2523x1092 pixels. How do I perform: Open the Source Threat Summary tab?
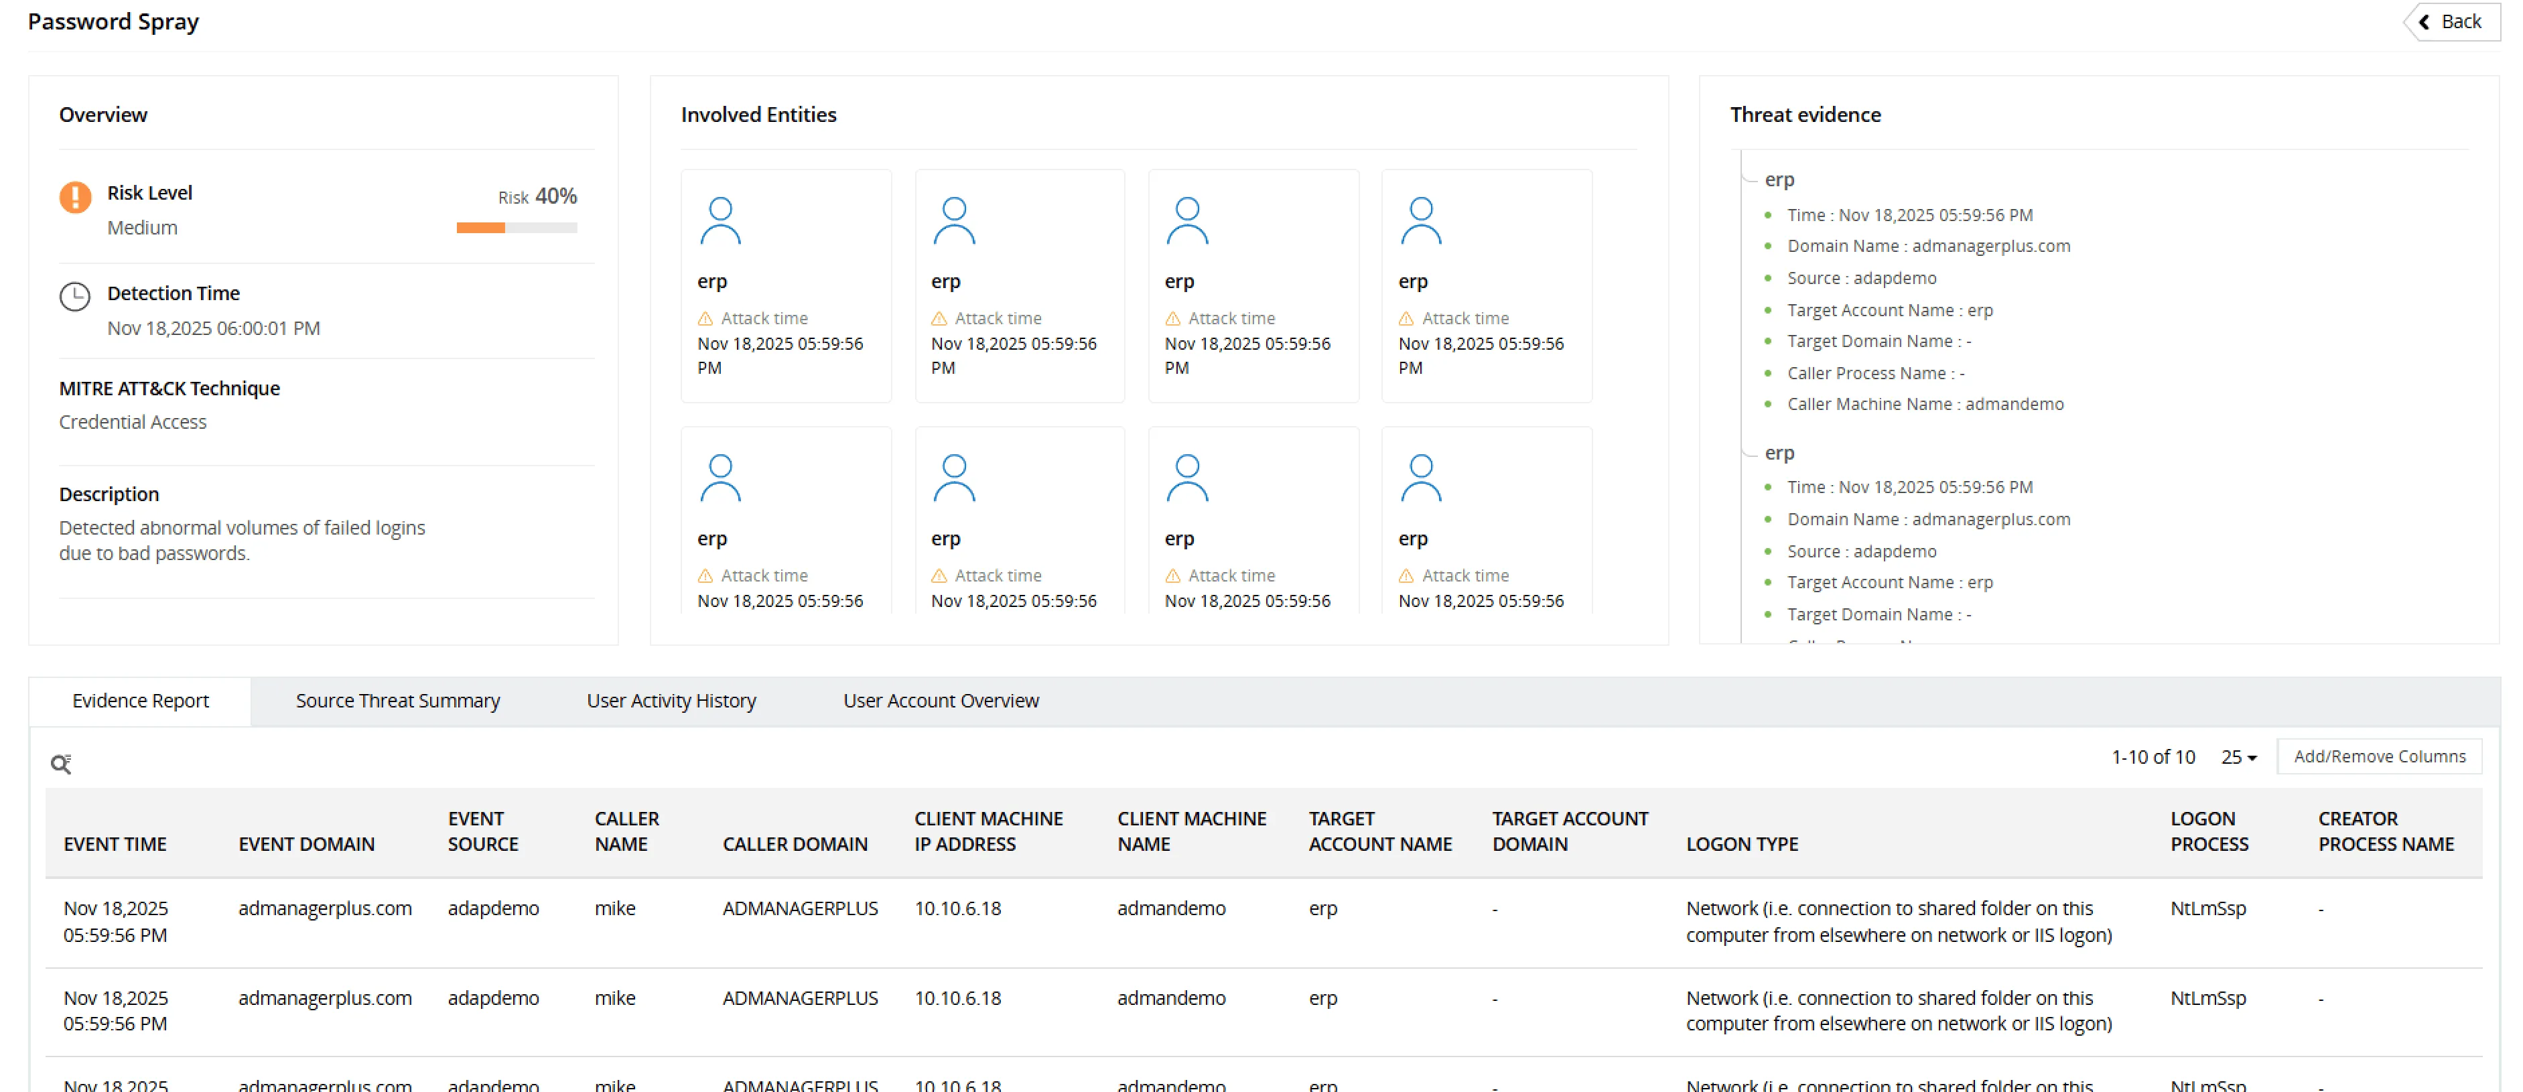pyautogui.click(x=398, y=700)
